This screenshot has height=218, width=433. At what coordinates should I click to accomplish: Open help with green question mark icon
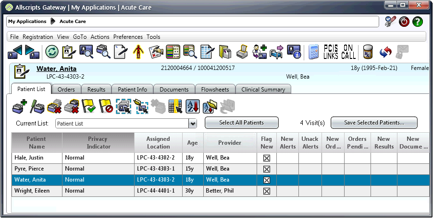click(418, 22)
